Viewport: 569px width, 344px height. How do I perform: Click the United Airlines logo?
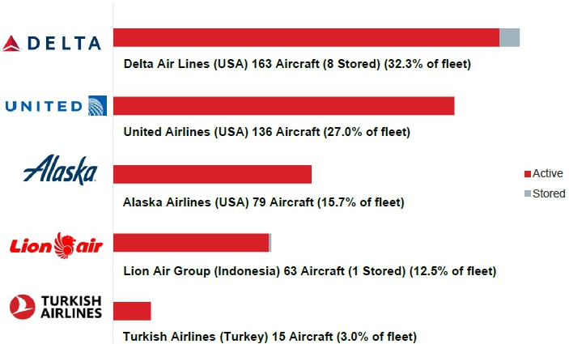(x=55, y=106)
